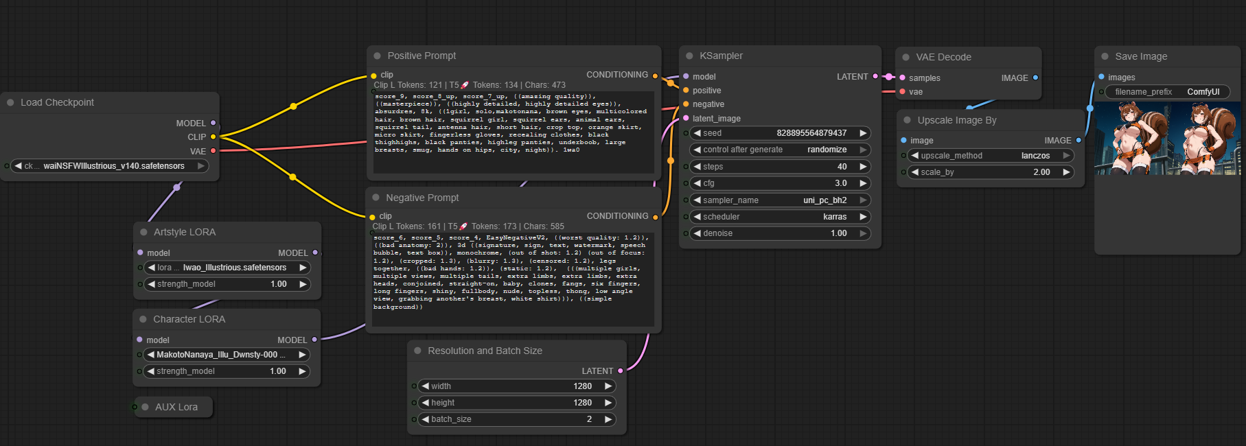Click the AUX Lora node title
The height and width of the screenshot is (446, 1246).
click(x=176, y=407)
